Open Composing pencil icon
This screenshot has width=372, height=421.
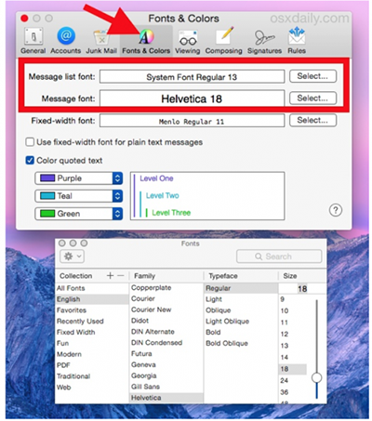[224, 36]
